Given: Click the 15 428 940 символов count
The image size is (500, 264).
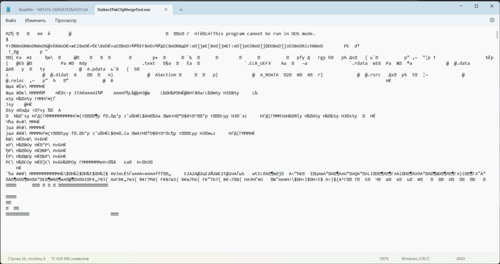Looking at the screenshot, I should 70,258.
